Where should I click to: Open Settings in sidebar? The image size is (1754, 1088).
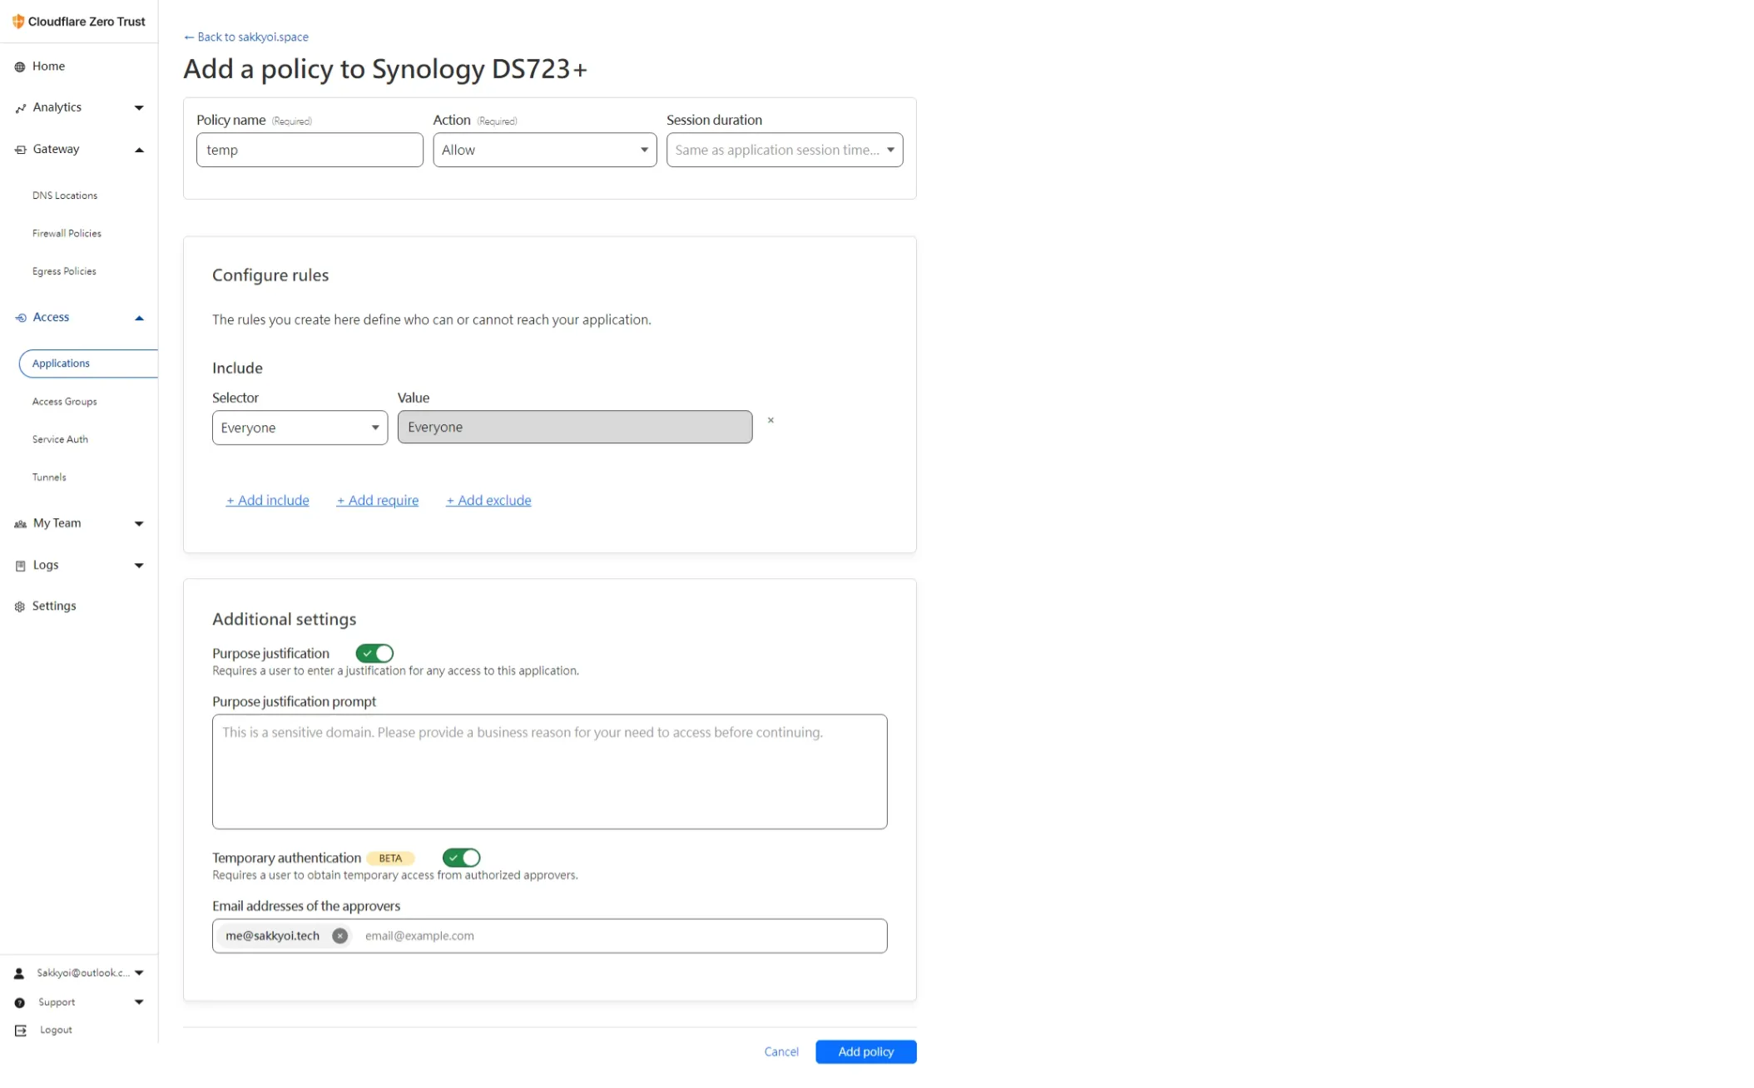[54, 606]
